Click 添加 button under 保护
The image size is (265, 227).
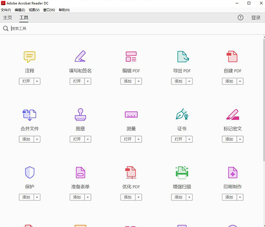(26, 197)
